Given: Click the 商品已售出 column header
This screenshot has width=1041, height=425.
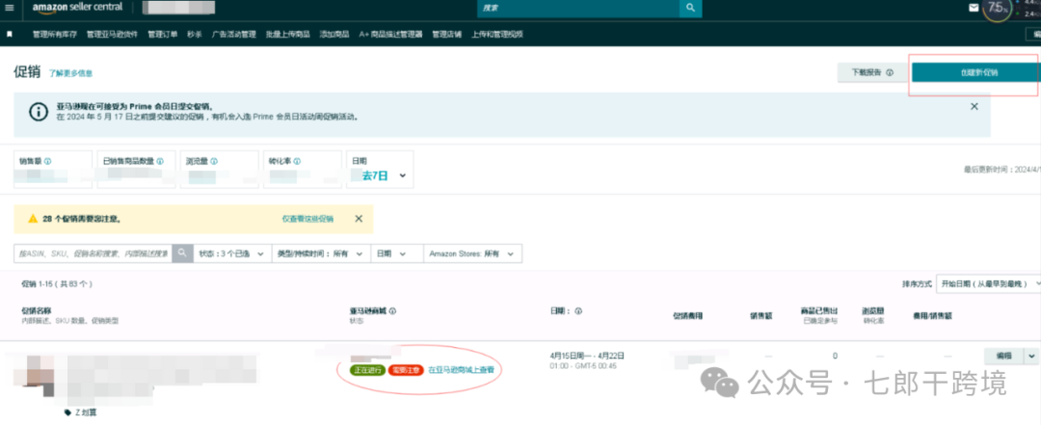Looking at the screenshot, I should pos(819,310).
